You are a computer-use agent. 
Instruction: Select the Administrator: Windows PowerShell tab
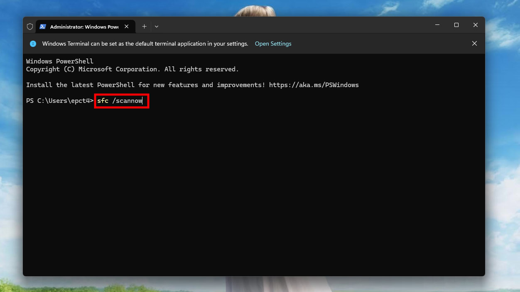[x=85, y=27]
